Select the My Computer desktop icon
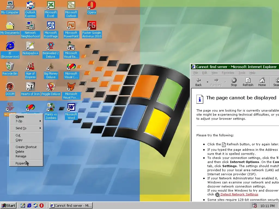The width and height of the screenshot is (279, 209). click(10, 7)
